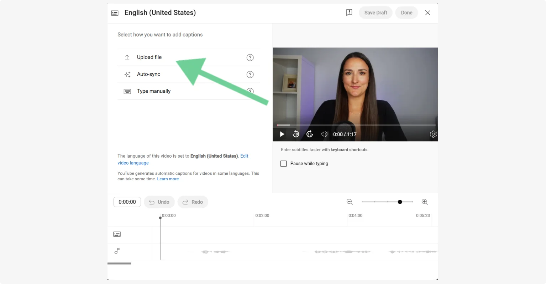Rewind the video 10 seconds
The height and width of the screenshot is (284, 546).
point(296,134)
